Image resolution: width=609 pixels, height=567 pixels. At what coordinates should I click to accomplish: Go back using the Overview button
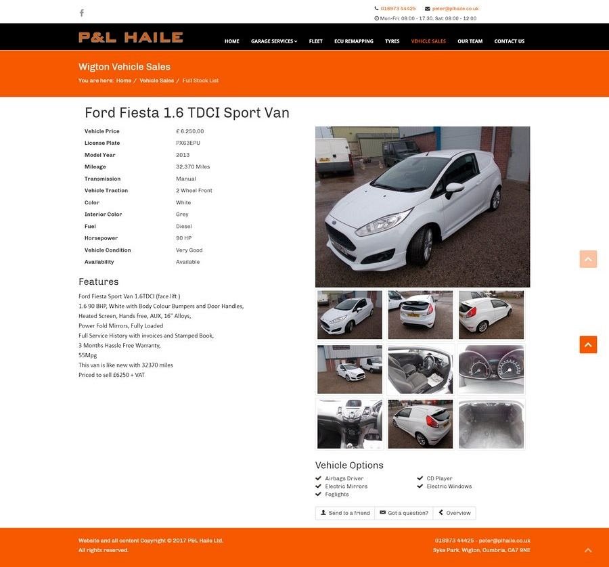pos(455,513)
